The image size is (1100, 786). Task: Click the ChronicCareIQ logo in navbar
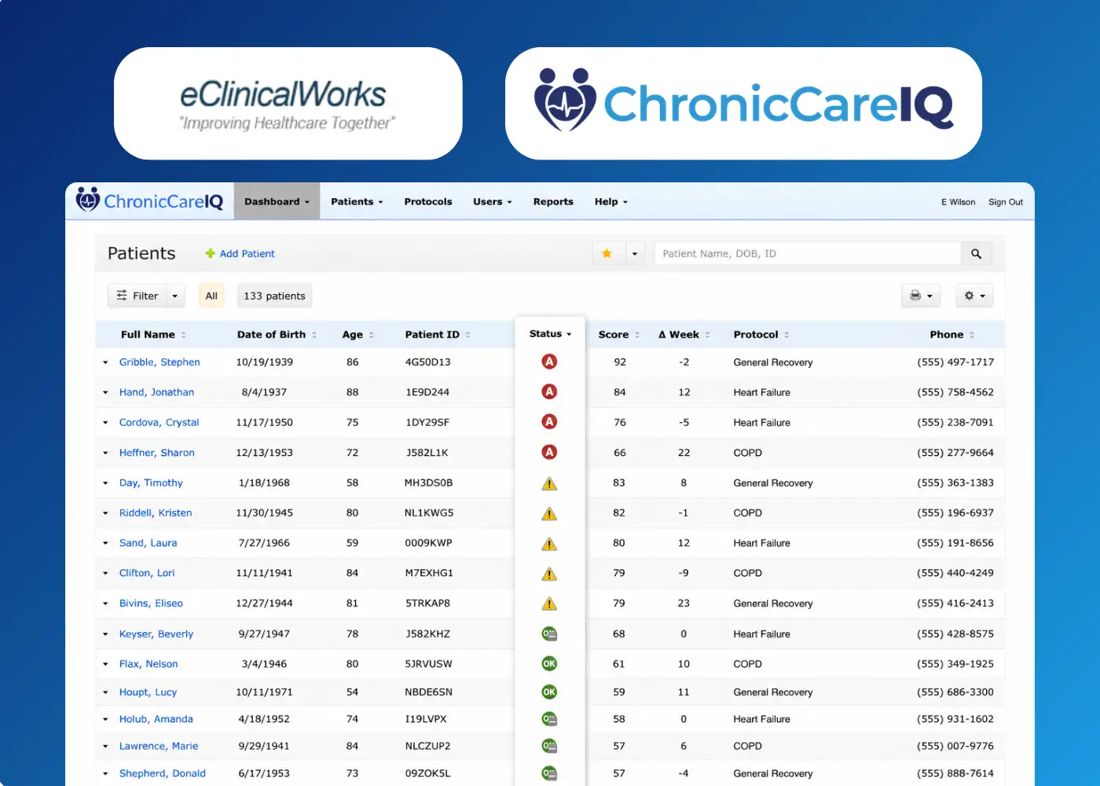point(149,201)
